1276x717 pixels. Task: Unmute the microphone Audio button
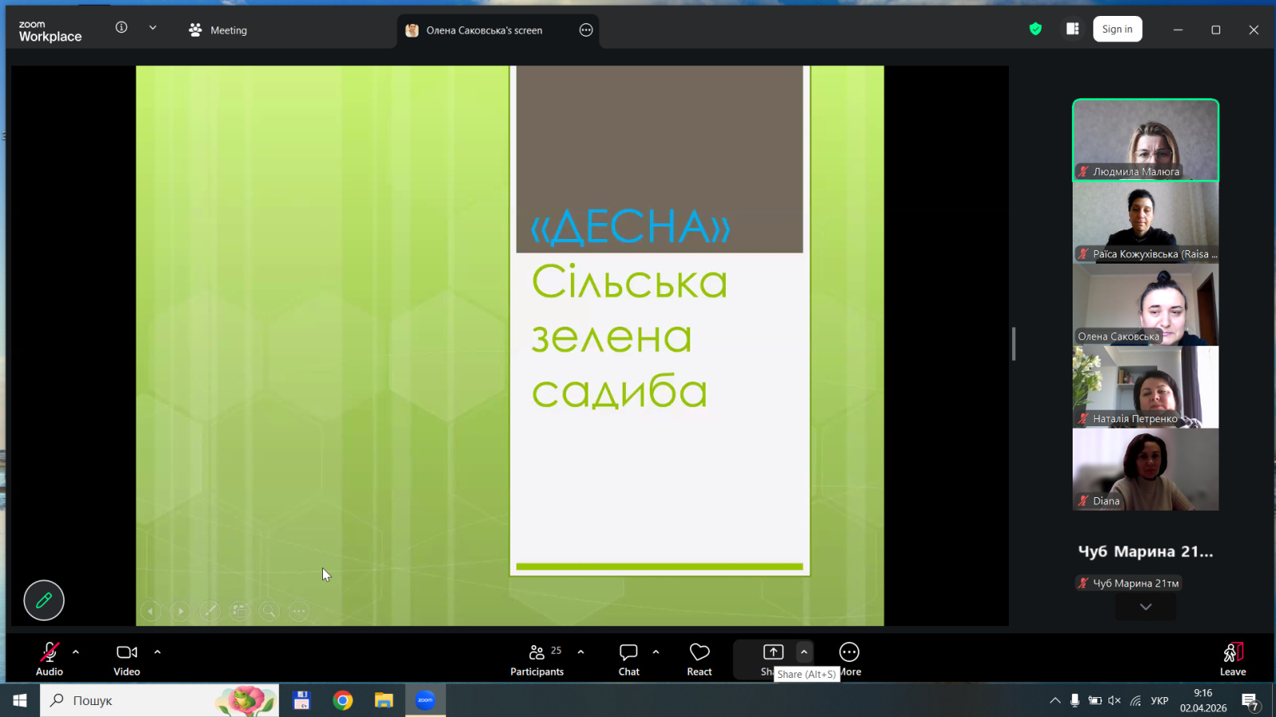[49, 659]
